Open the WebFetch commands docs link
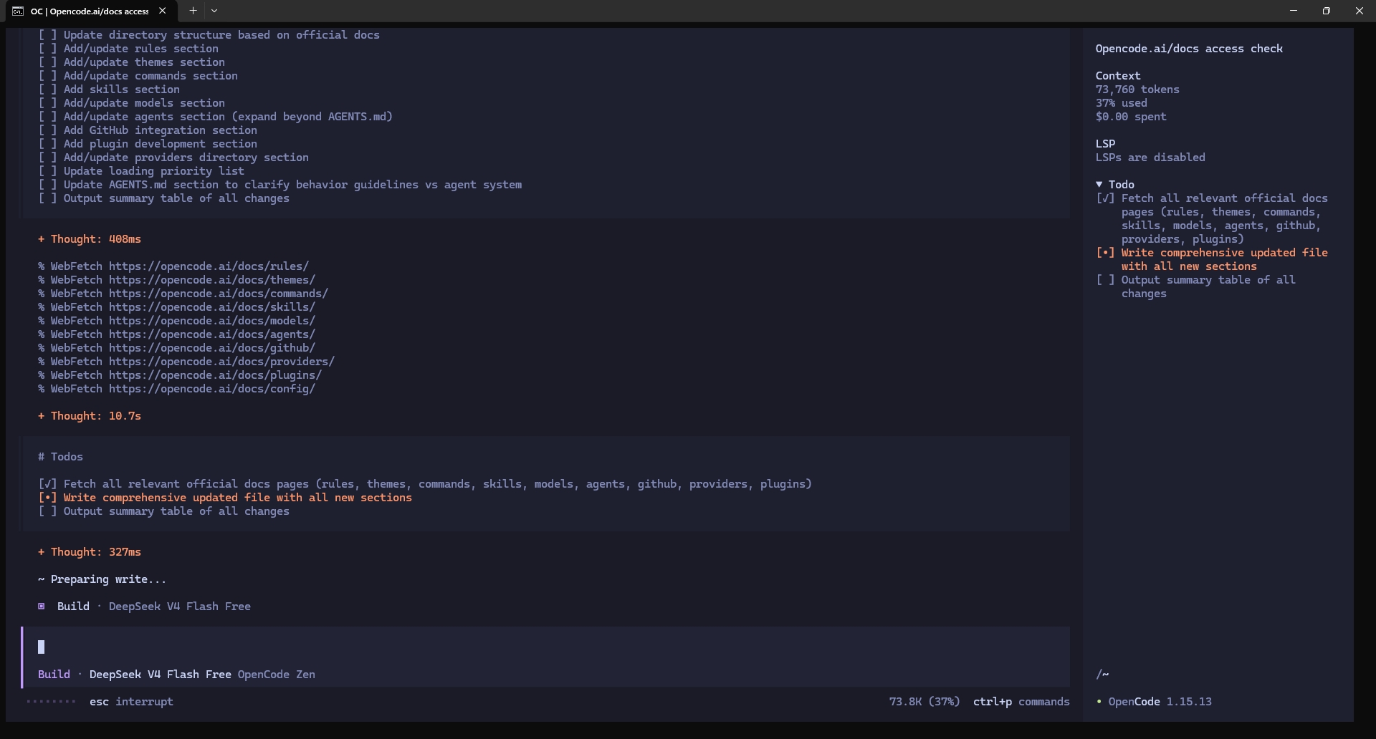This screenshot has width=1376, height=739. (219, 294)
